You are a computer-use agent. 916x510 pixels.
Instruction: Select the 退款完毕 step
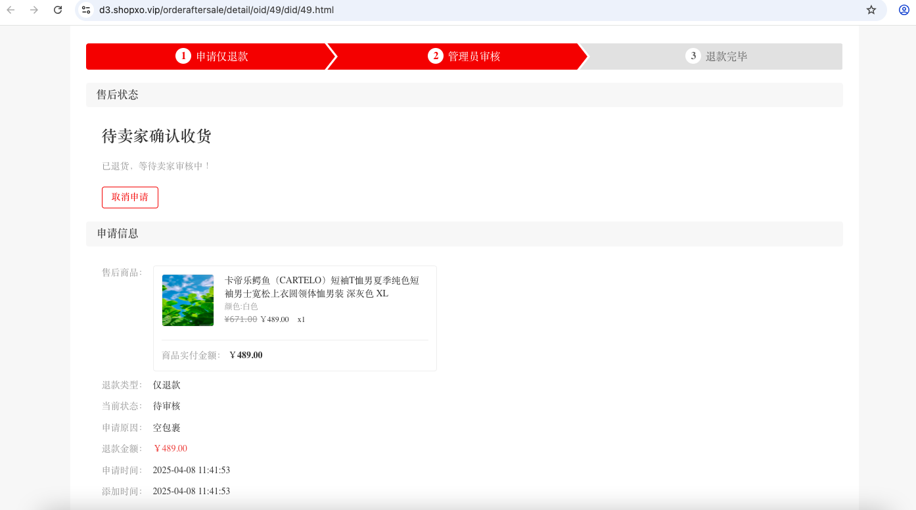[x=727, y=57]
